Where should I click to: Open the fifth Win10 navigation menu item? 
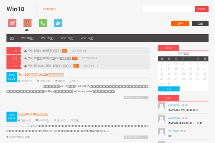87,38
